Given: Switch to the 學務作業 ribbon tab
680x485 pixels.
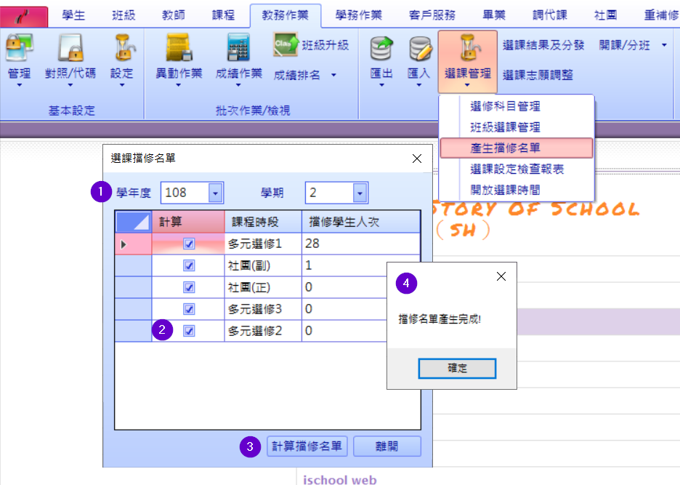Looking at the screenshot, I should (359, 15).
